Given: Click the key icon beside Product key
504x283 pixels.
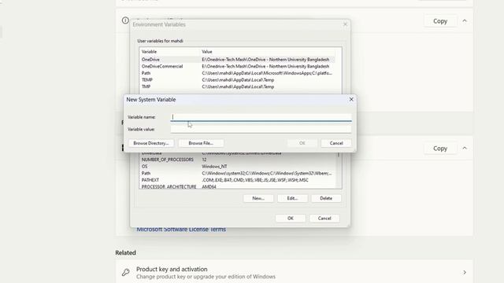Looking at the screenshot, I should click(x=126, y=273).
